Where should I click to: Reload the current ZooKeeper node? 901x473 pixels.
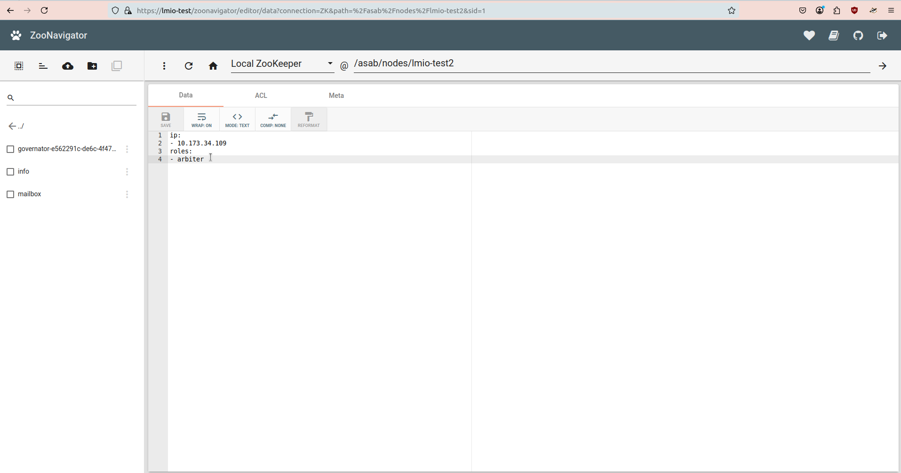(189, 66)
